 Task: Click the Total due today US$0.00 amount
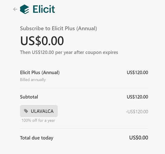(139, 138)
